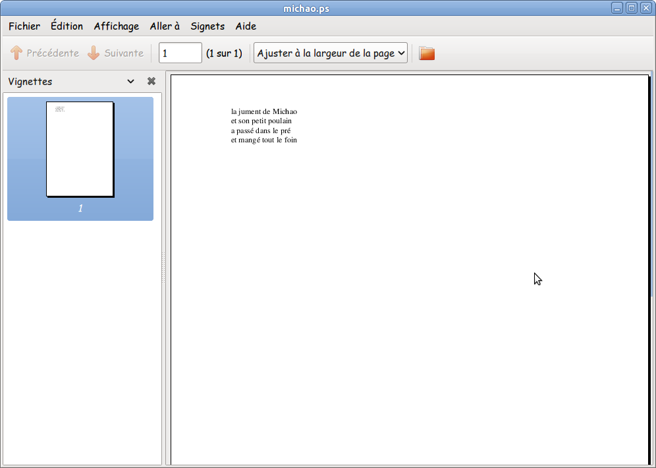Open the Édition menu
The width and height of the screenshot is (656, 468).
[x=67, y=26]
